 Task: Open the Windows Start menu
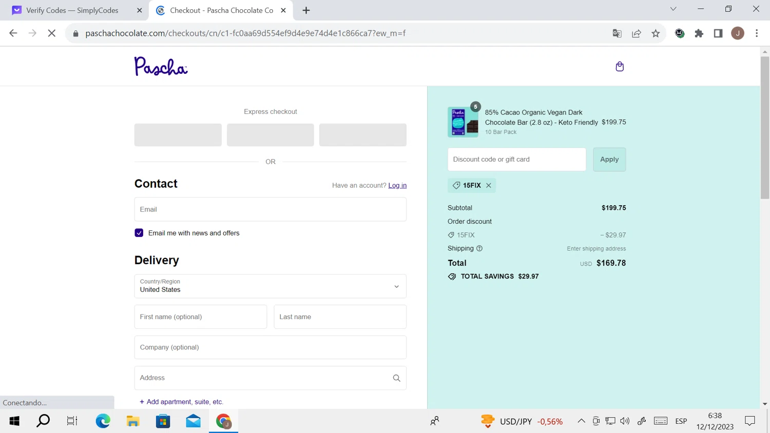(14, 421)
